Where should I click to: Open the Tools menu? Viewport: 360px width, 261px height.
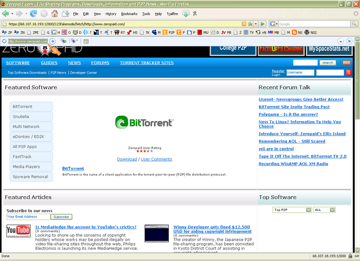coord(146,14)
